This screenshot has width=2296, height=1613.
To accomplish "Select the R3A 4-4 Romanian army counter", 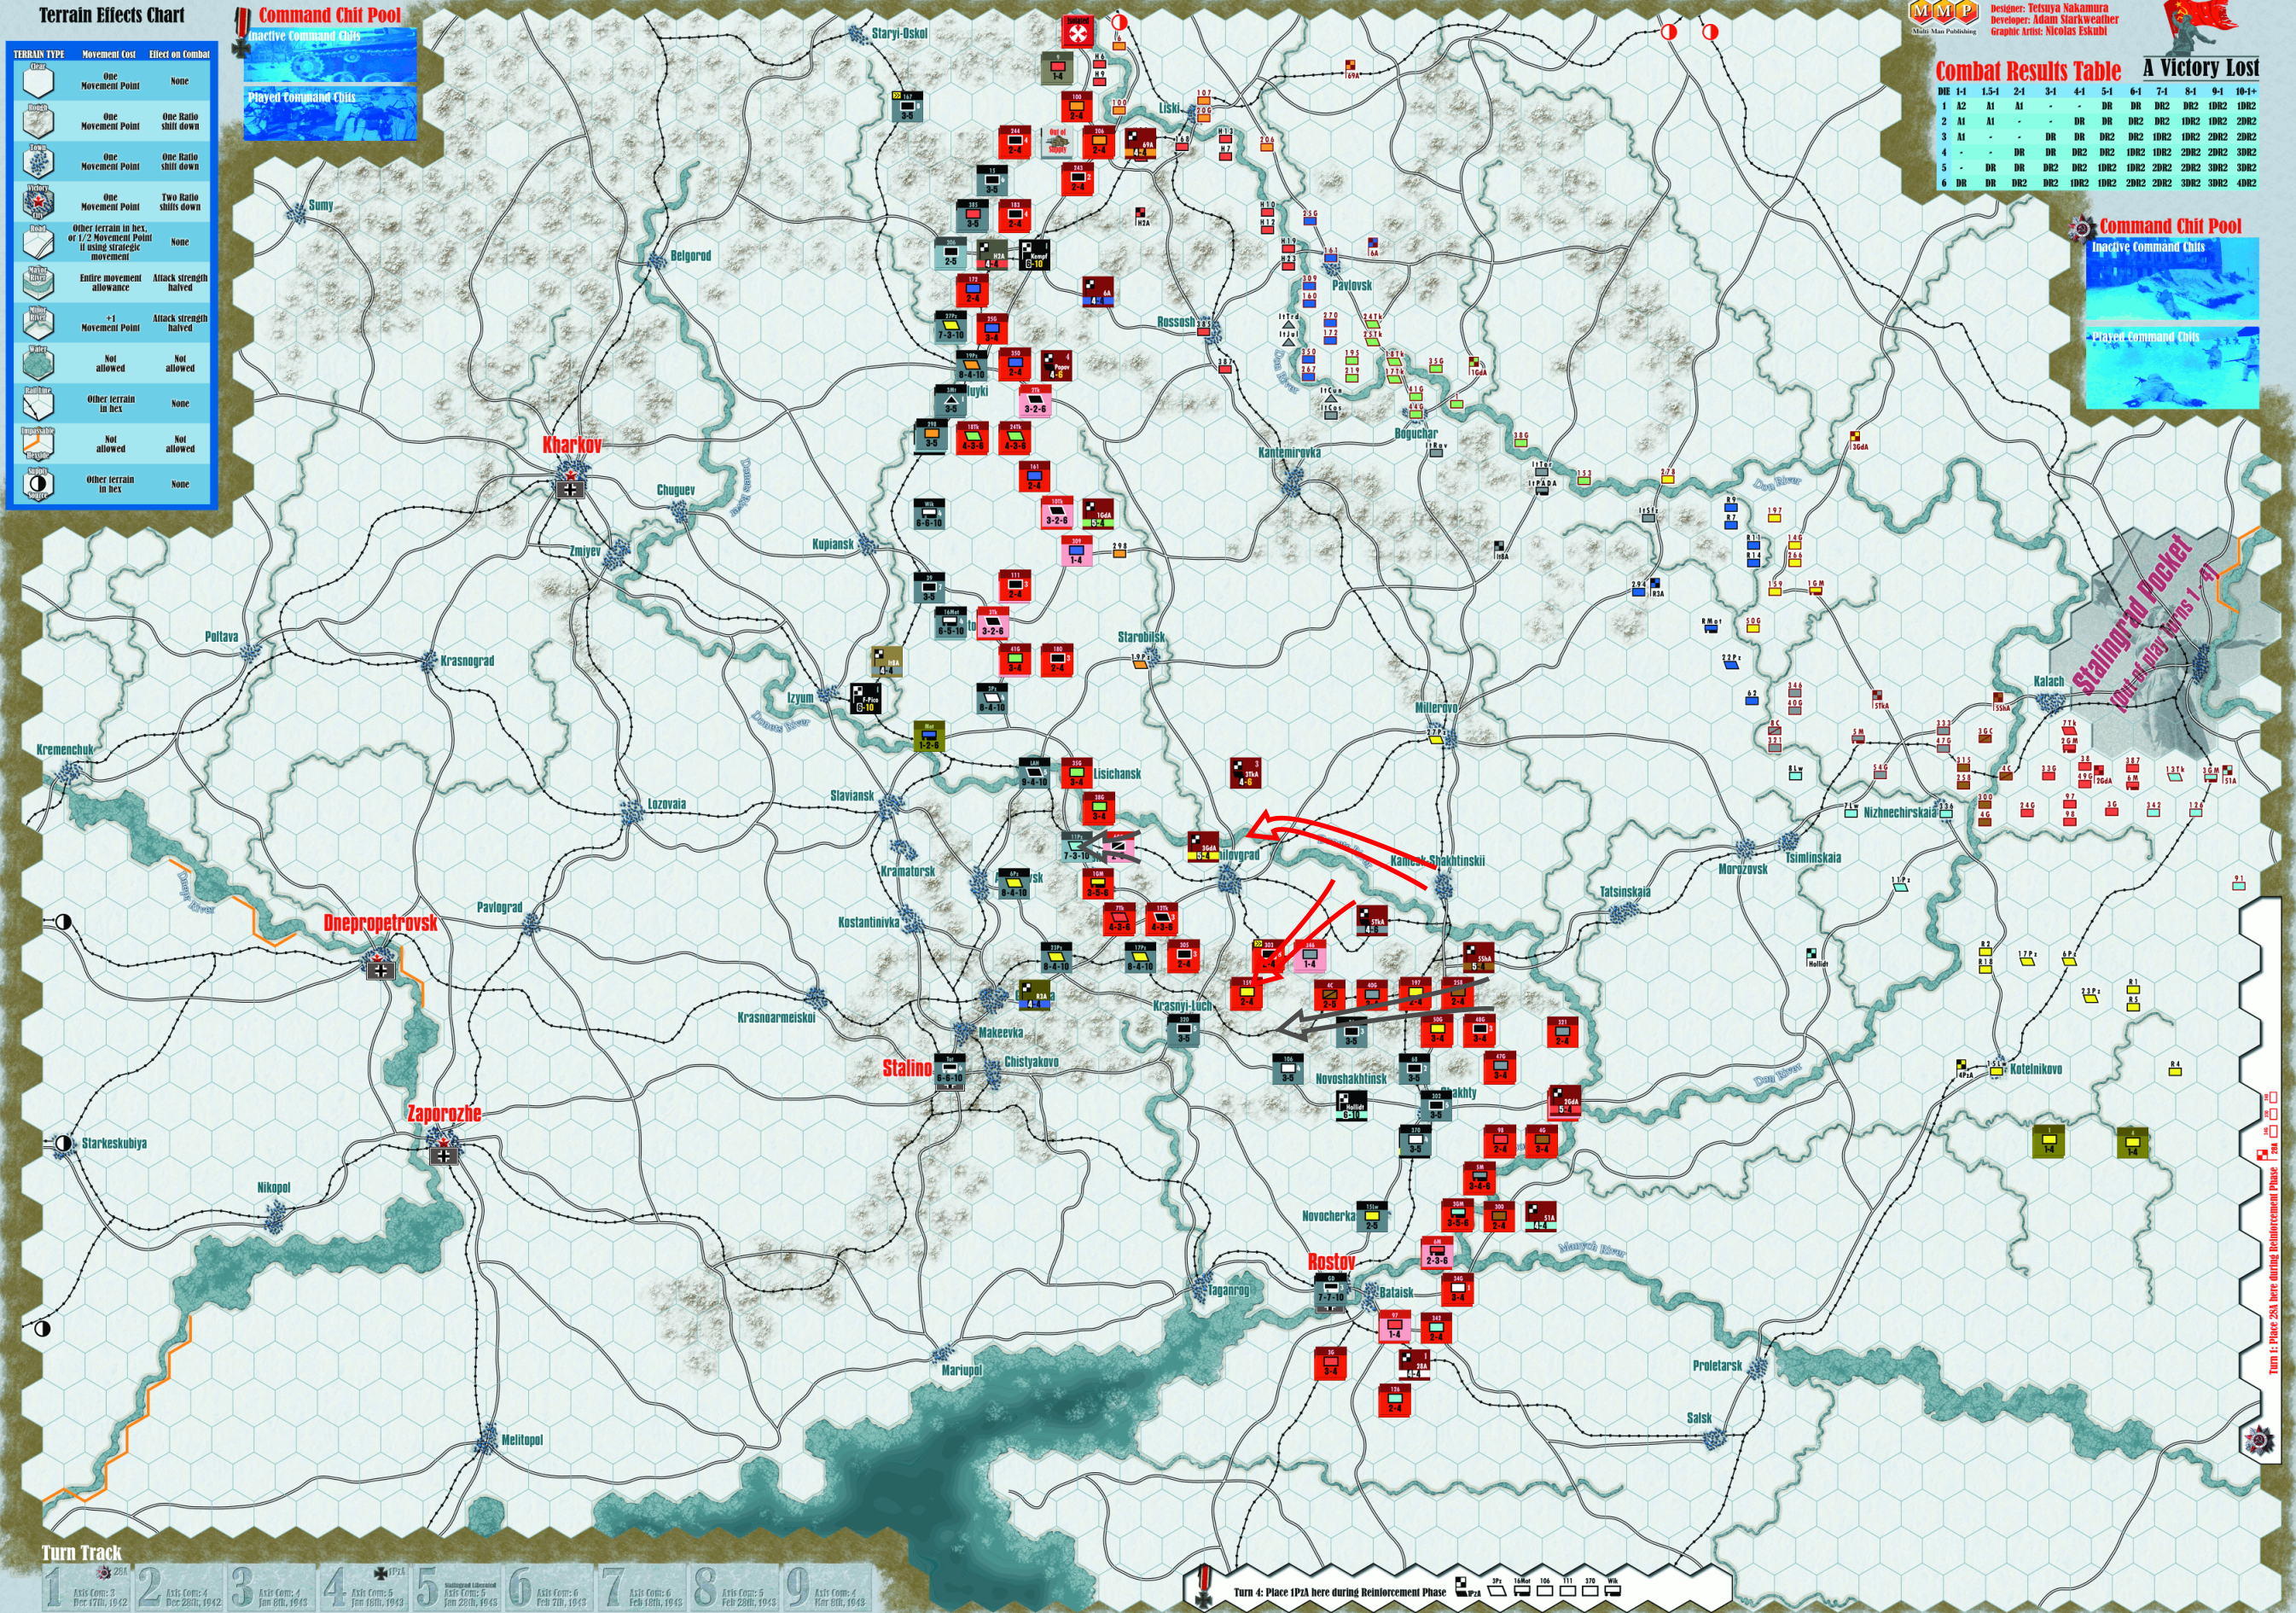I will 1035,995.
